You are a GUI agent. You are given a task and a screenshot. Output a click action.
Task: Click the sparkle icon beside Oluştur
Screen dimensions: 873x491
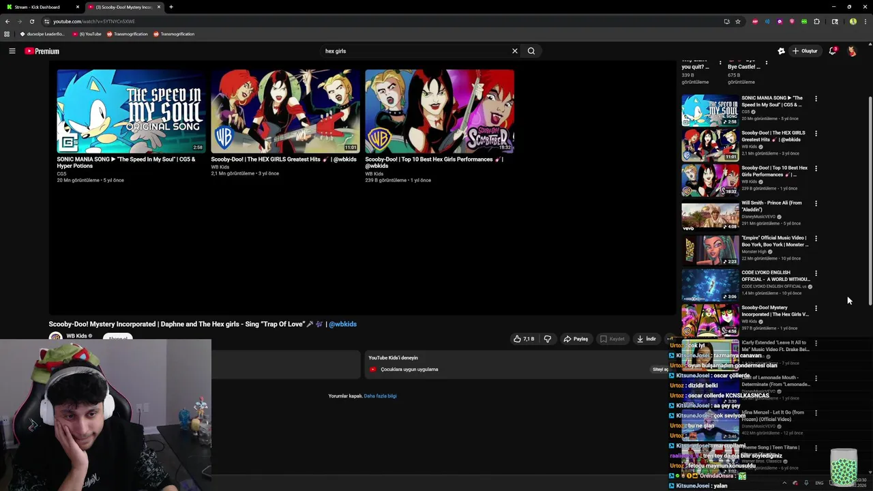[x=782, y=51]
